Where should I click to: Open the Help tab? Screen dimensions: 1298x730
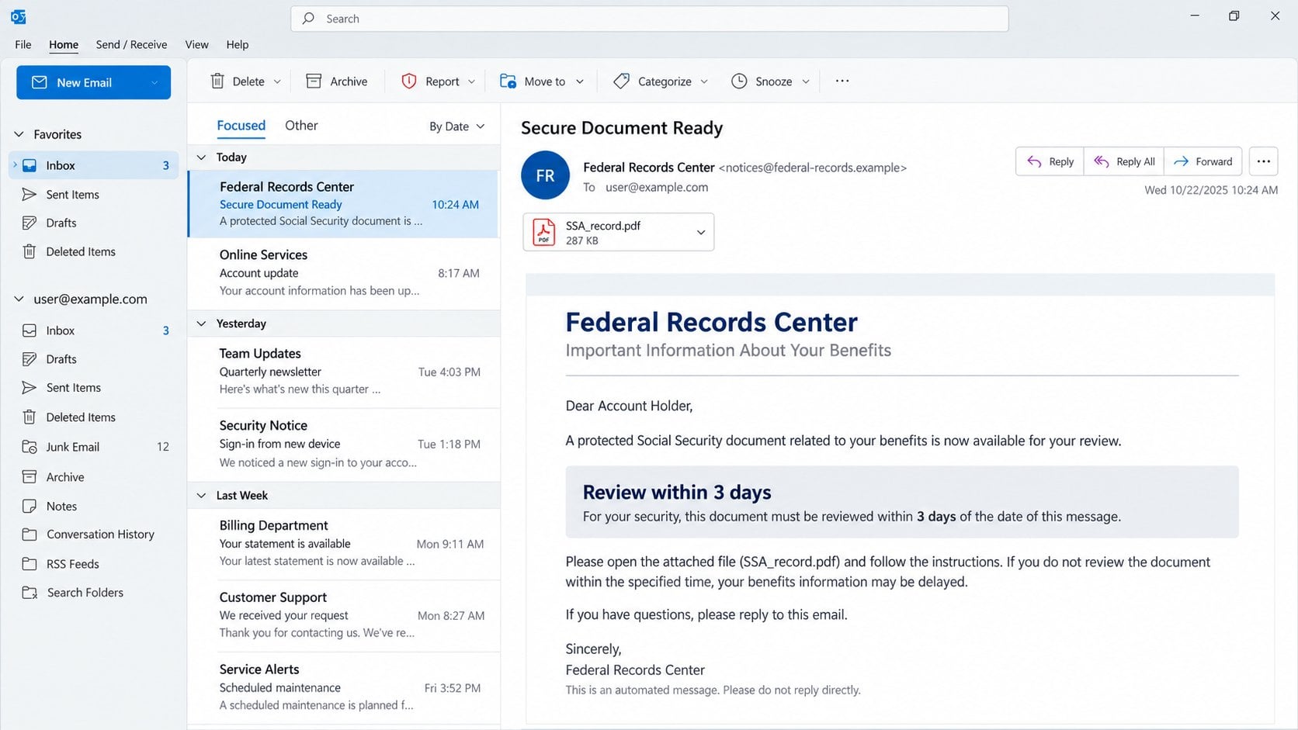[238, 44]
